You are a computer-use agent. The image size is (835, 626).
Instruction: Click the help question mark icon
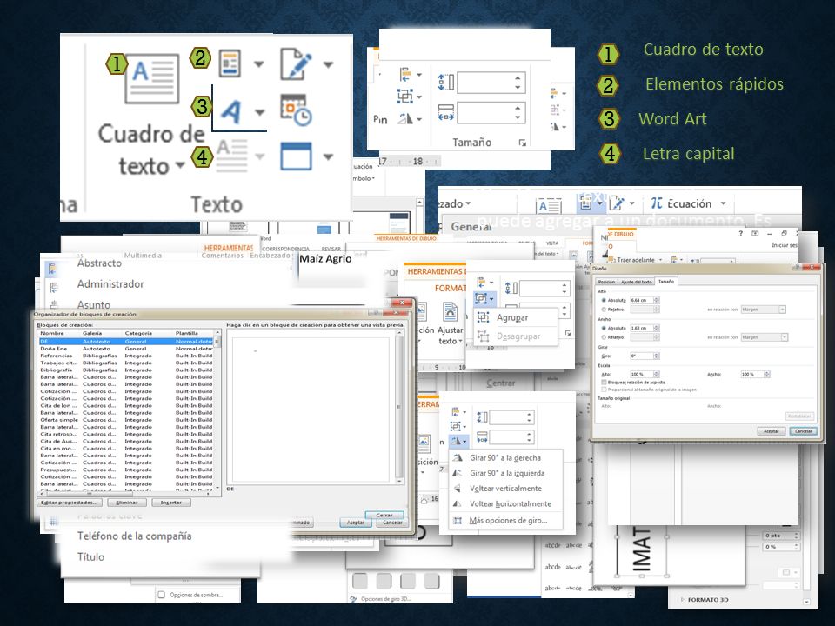741,233
